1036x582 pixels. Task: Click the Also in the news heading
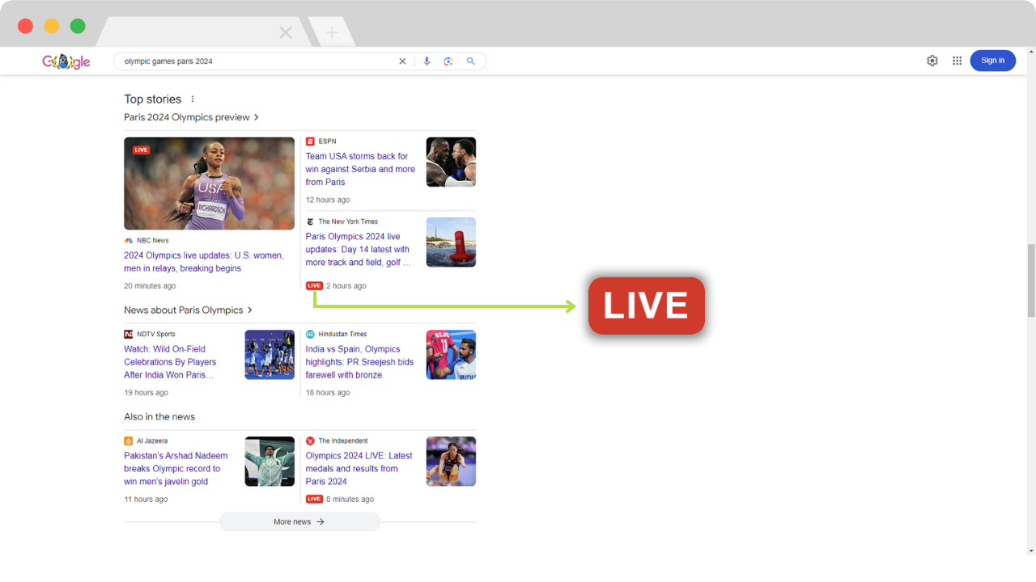pos(159,417)
